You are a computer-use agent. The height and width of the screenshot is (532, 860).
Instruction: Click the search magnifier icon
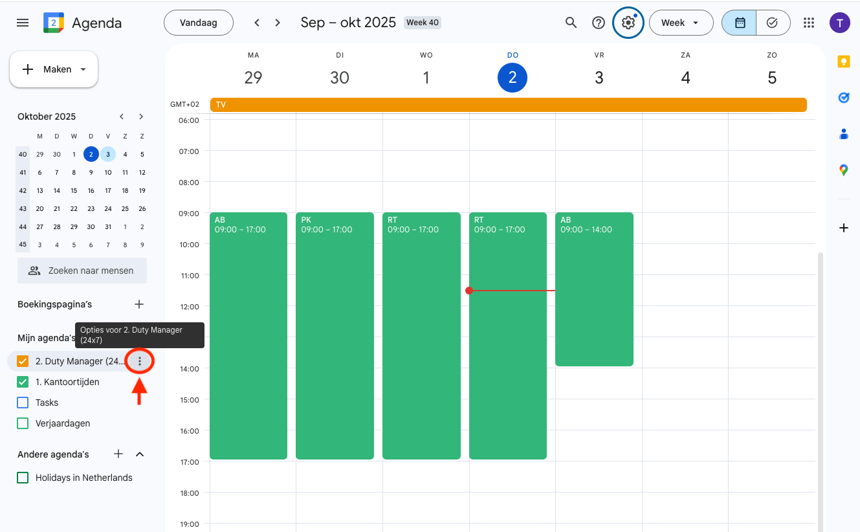[571, 23]
